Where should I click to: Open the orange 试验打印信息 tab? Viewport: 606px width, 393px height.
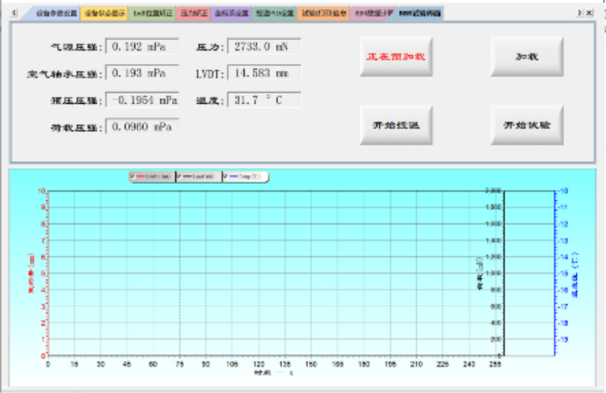coord(324,13)
